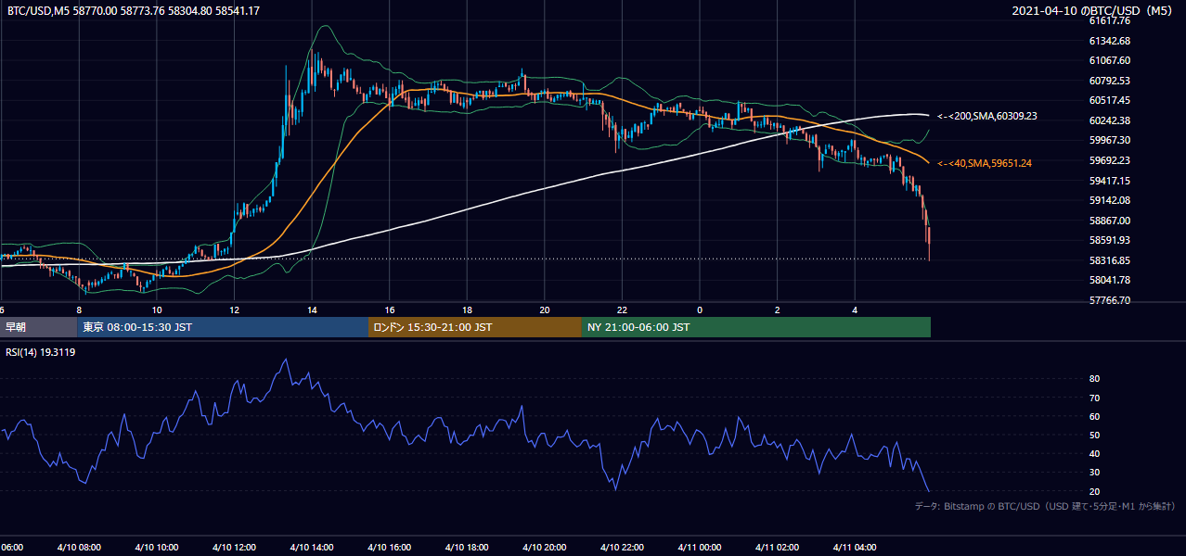The width and height of the screenshot is (1186, 556).
Task: Select the 59692.23 price axis label
Action: click(1110, 160)
